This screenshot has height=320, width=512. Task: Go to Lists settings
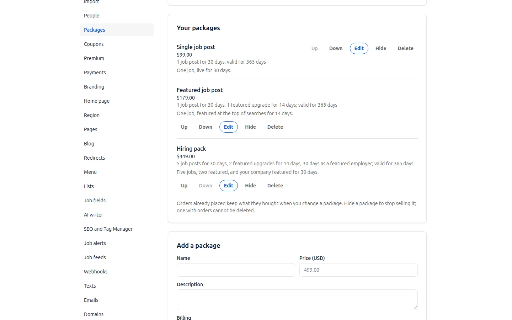tap(117, 186)
